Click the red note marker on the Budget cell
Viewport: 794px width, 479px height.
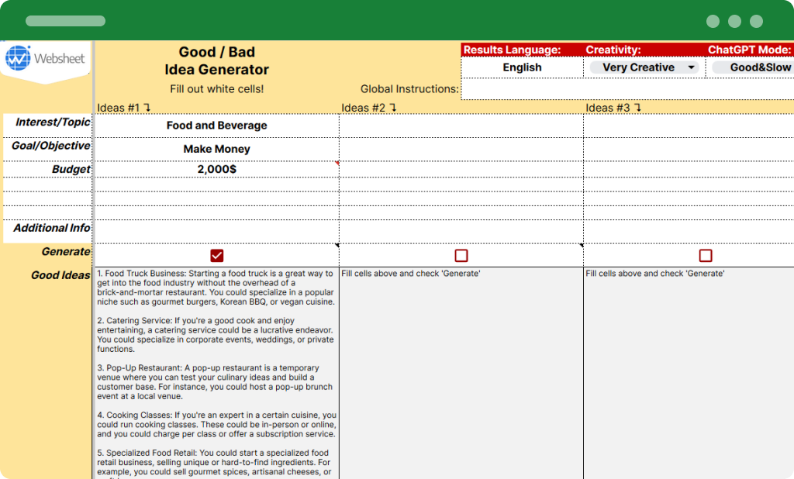337,163
